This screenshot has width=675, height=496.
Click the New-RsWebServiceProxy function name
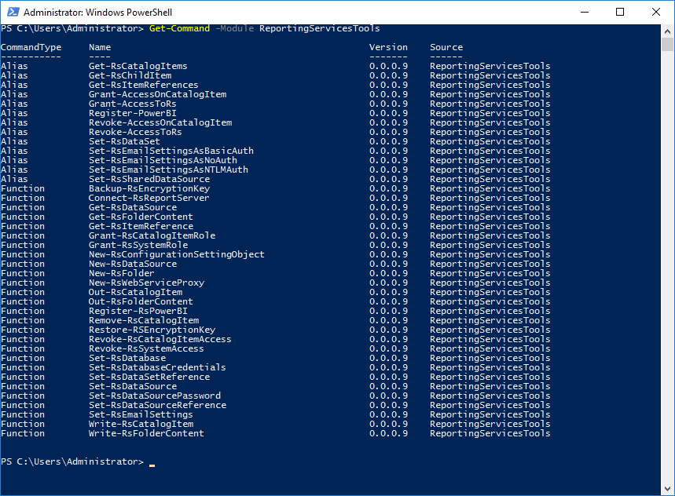(146, 283)
